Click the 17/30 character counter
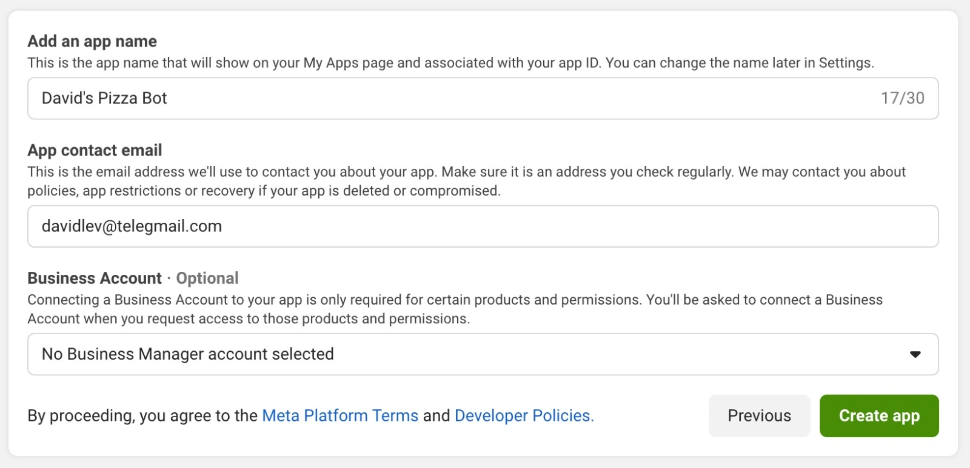This screenshot has width=970, height=468. point(902,98)
